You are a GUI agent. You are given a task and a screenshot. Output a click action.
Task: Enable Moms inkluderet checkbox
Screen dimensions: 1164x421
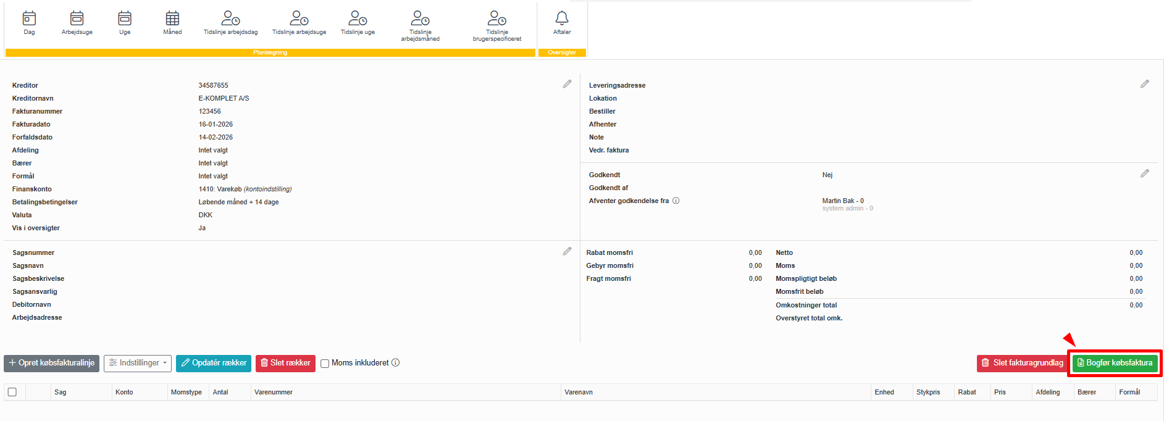coord(325,364)
